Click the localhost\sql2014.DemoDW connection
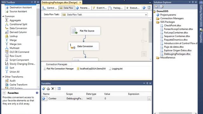The image size is (203, 114). pyautogui.click(x=91, y=69)
